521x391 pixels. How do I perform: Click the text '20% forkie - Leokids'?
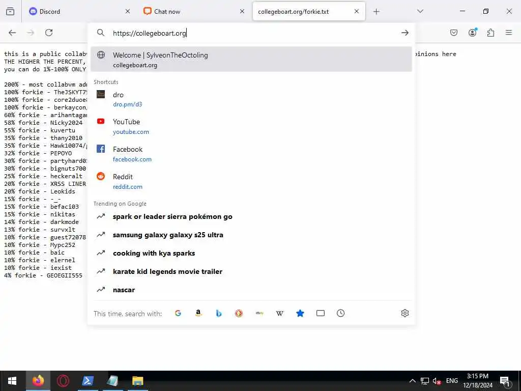tap(40, 191)
